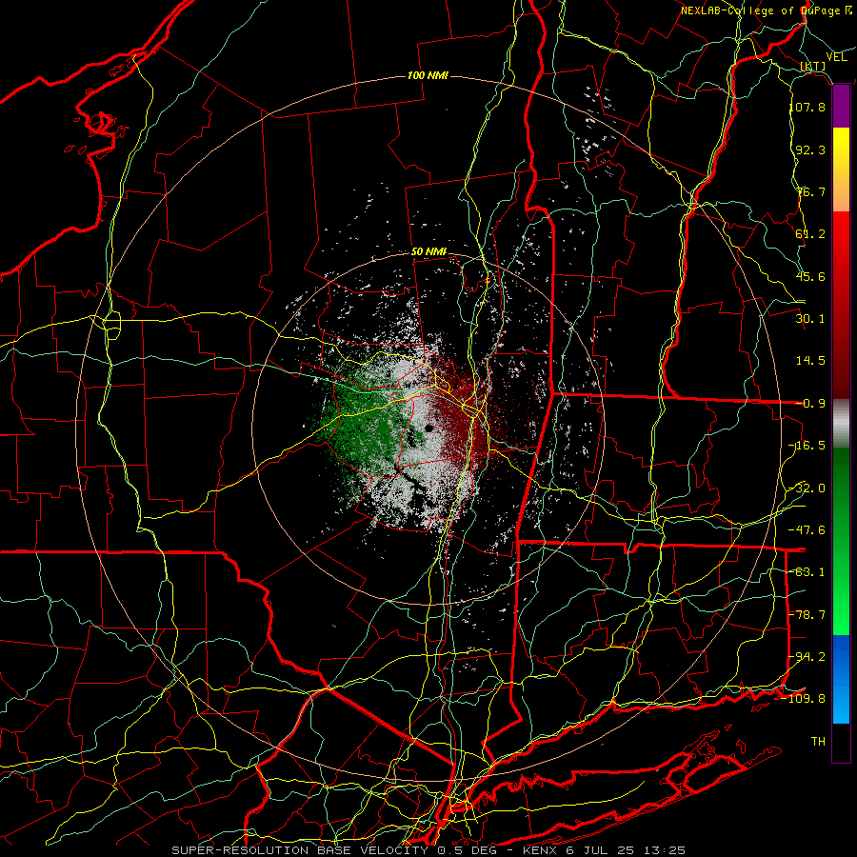Image resolution: width=857 pixels, height=857 pixels.
Task: Click the black radar site dot
Action: coord(429,428)
